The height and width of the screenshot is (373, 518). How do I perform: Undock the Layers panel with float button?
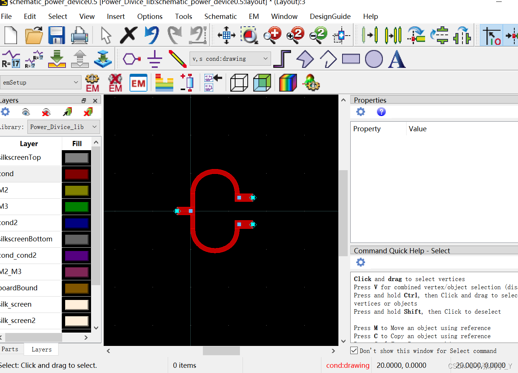pyautogui.click(x=84, y=100)
